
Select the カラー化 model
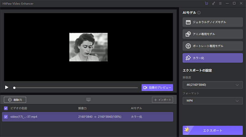pos(212,58)
